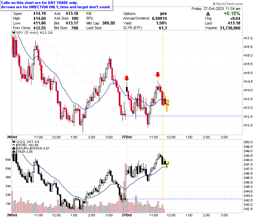Click the 342.5 label on QQQ axis

(248, 209)
